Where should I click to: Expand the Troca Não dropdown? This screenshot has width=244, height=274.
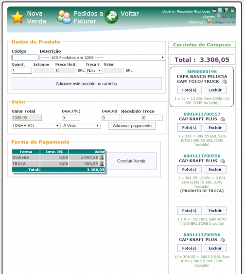pos(94,71)
